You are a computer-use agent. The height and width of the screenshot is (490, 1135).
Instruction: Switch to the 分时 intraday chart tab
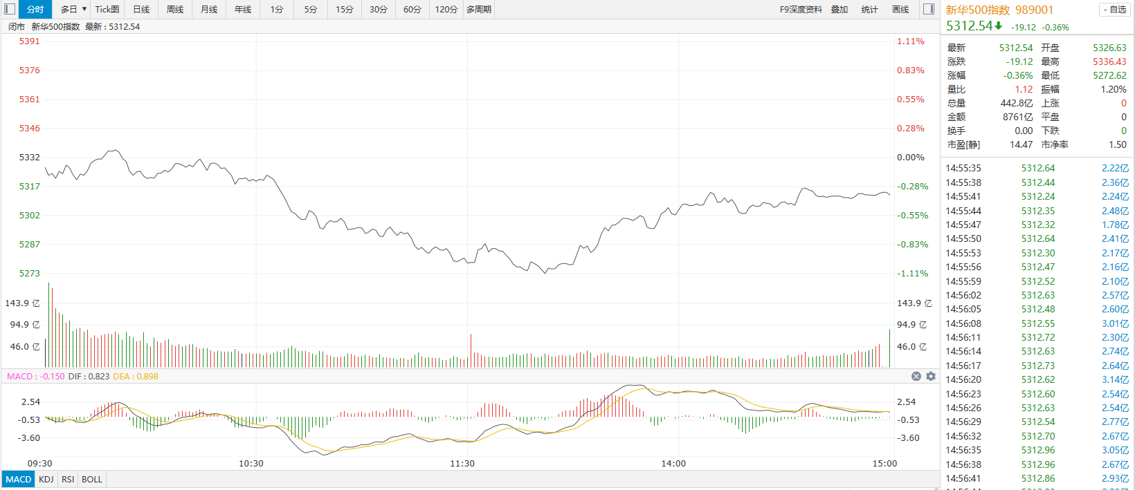[35, 9]
